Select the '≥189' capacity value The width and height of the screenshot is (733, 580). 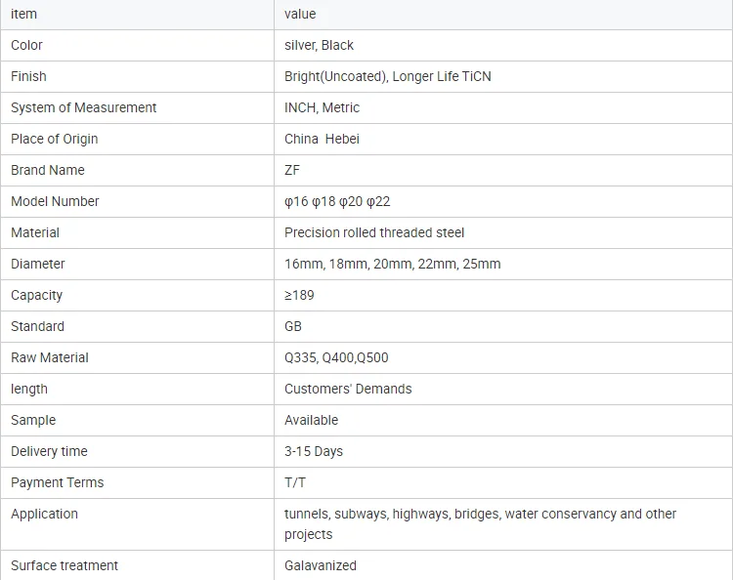pyautogui.click(x=299, y=295)
